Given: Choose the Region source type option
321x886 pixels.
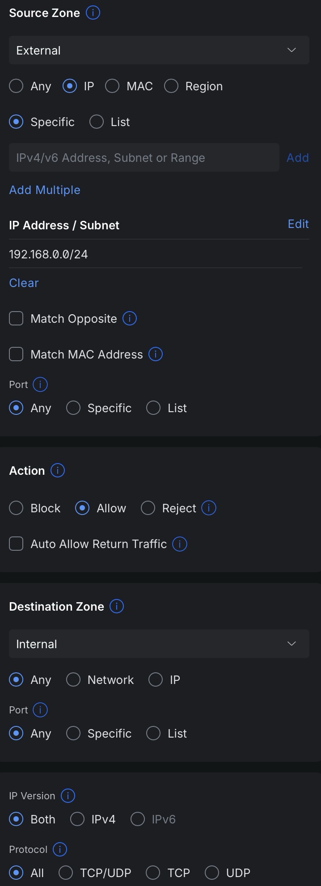Looking at the screenshot, I should coord(171,86).
